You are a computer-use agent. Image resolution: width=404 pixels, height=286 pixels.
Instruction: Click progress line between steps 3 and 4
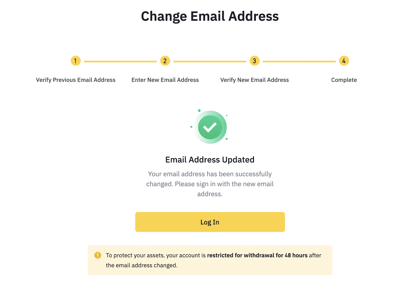[x=299, y=61]
